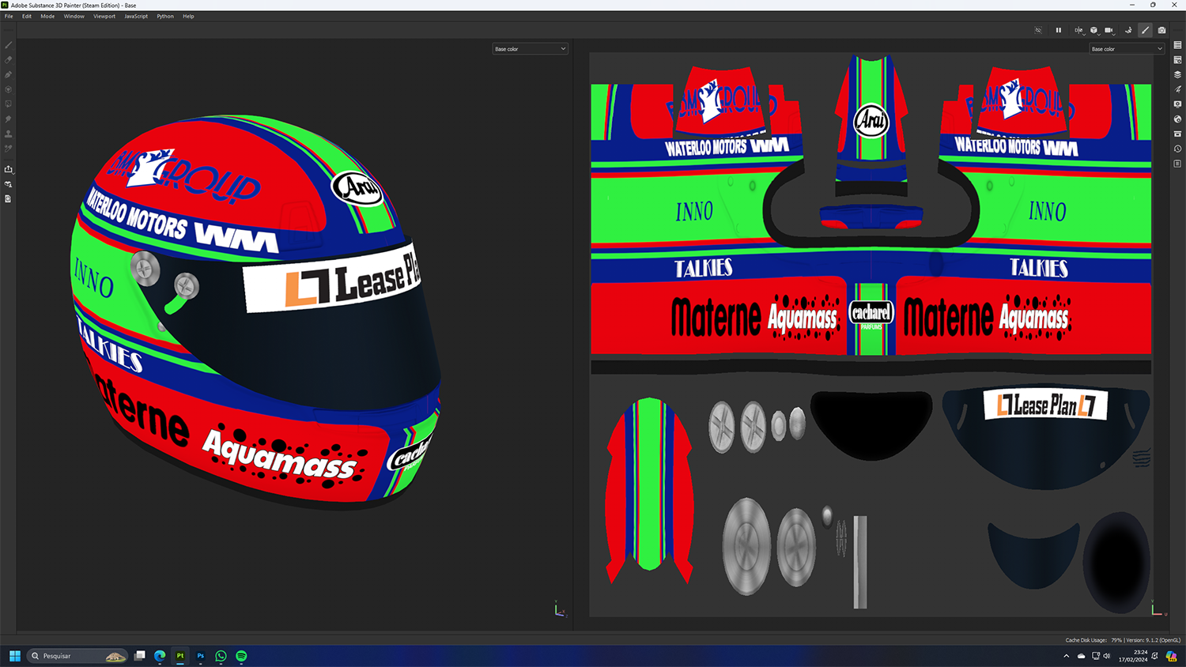Click the Pesquisar taskbar search box
The width and height of the screenshot is (1186, 667).
tap(77, 656)
